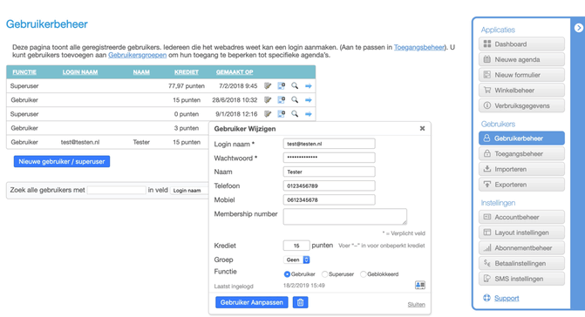Open the Groep dropdown showing Geen
Screen dimensions: 585x317
pos(296,260)
